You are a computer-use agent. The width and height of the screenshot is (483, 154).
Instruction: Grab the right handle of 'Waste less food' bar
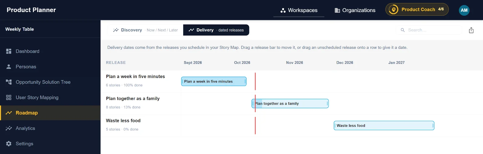tap(433, 125)
